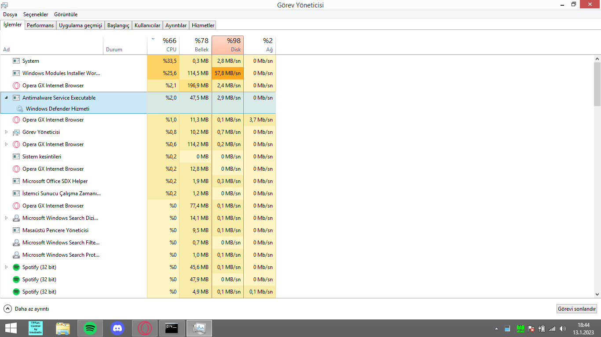The image size is (601, 337).
Task: Click the Microsoft Windows Search Filter icon
Action: pos(16,243)
